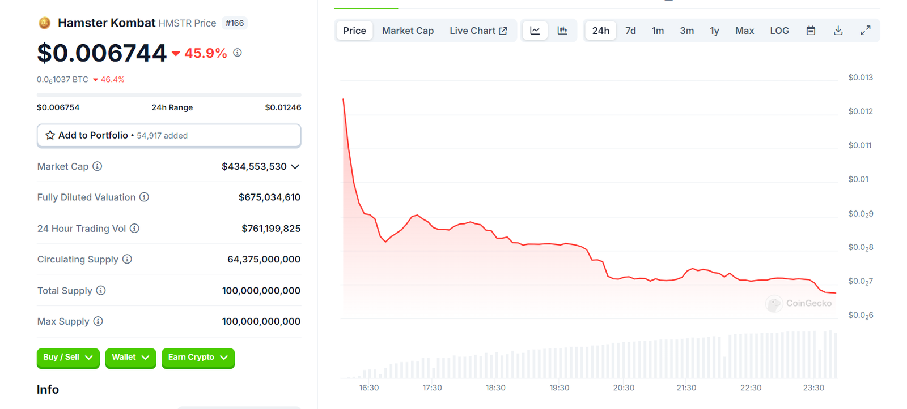907x409 pixels.
Task: Switch to candlestick chart view icon
Action: click(x=562, y=31)
